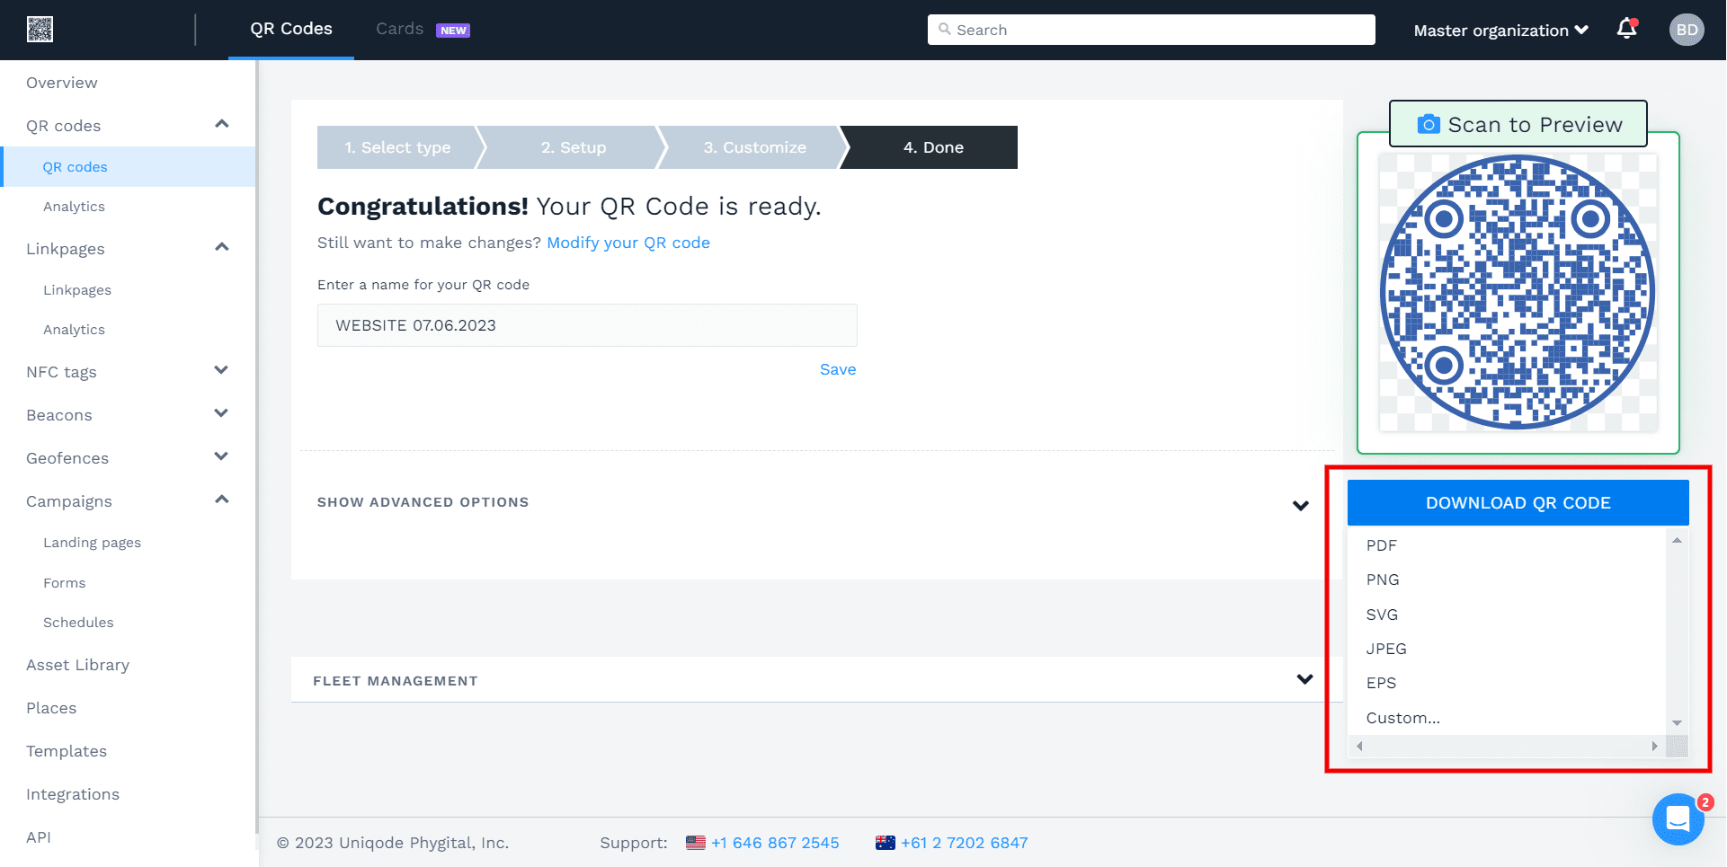Screen dimensions: 1727x867
Task: Open Schedules in sidebar
Action: pyautogui.click(x=78, y=623)
